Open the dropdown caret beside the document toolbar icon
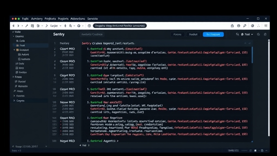This screenshot has width=277, height=156. pos(42,26)
